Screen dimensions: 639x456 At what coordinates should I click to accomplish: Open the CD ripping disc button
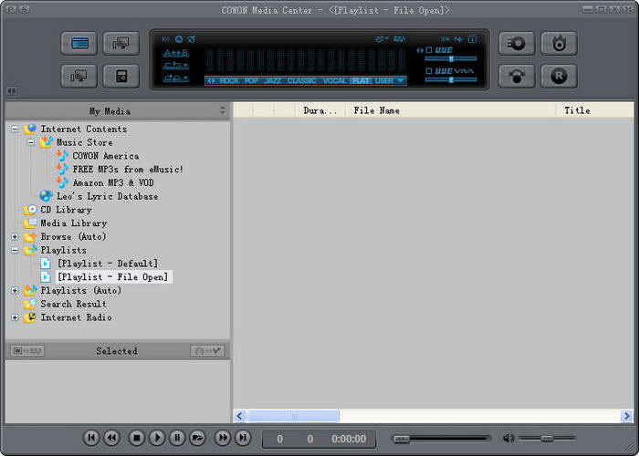(517, 43)
